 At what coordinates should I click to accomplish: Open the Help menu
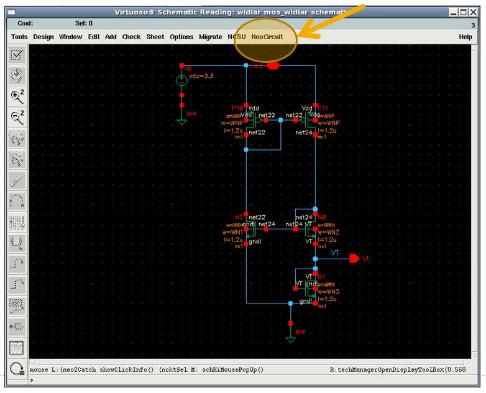465,37
